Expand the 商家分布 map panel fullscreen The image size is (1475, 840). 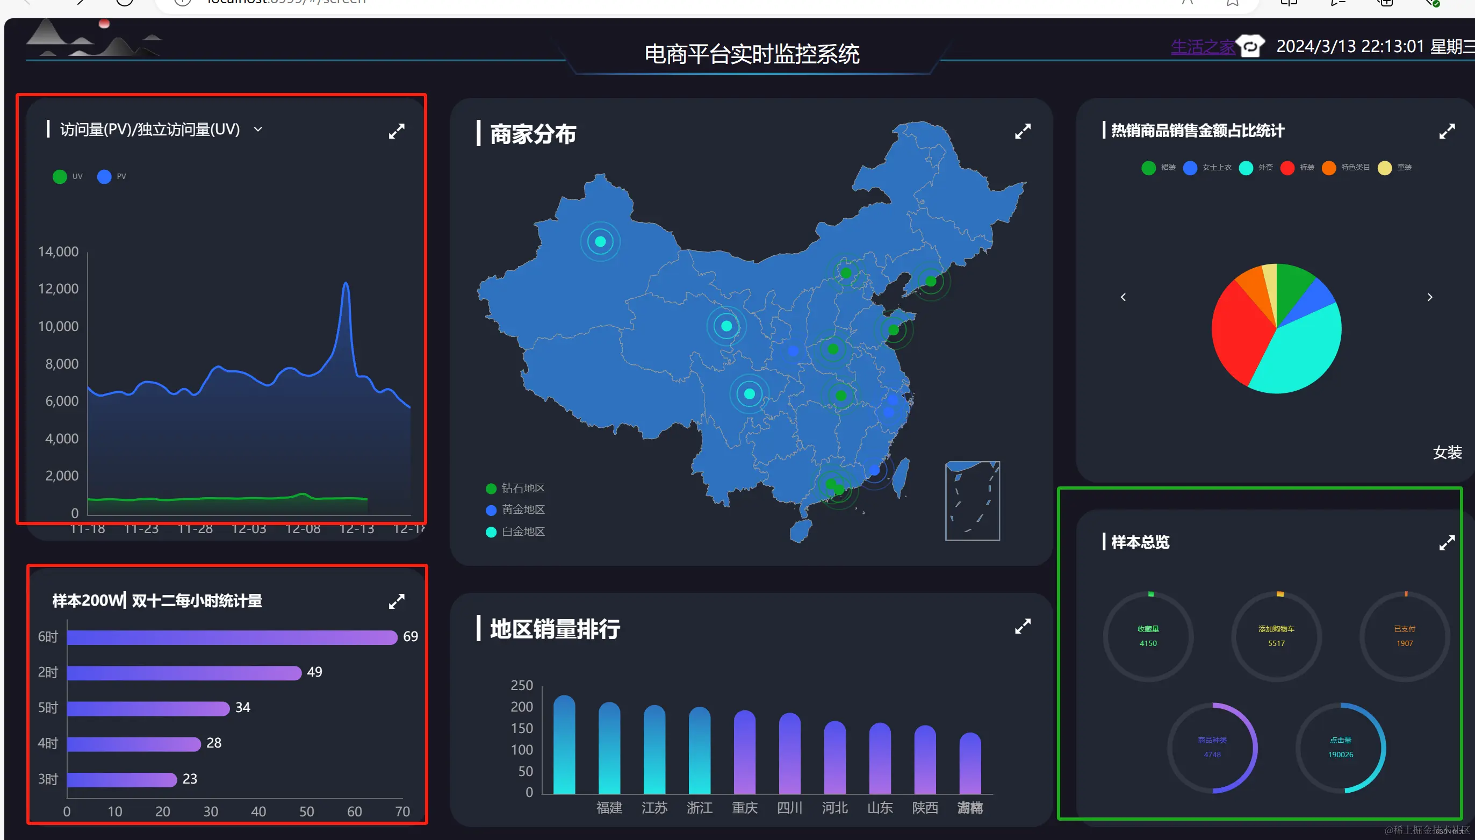tap(1022, 131)
